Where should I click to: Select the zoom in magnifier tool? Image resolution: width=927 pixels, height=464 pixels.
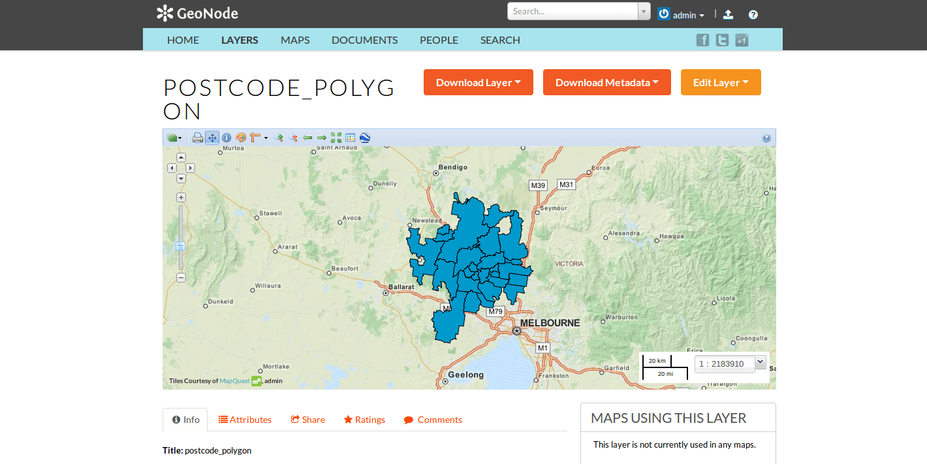[x=279, y=138]
